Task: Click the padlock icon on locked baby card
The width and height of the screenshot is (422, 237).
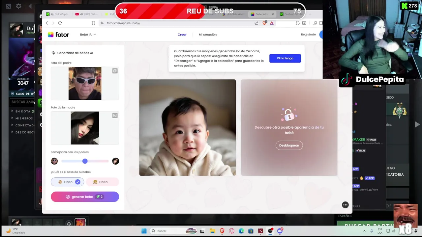Action: point(289,114)
